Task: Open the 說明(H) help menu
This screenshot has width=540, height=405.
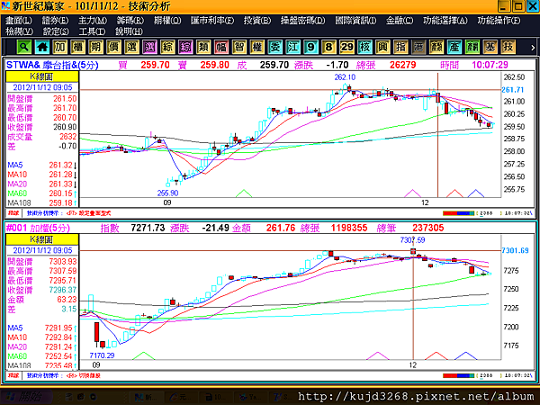Action: (x=129, y=31)
